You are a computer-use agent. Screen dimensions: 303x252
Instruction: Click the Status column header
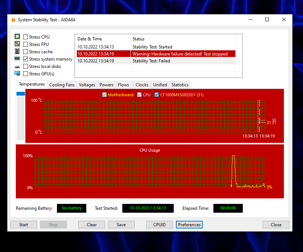tap(183, 39)
